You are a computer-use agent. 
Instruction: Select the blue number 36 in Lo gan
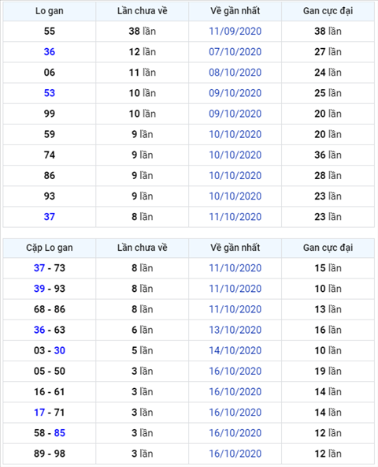50,52
